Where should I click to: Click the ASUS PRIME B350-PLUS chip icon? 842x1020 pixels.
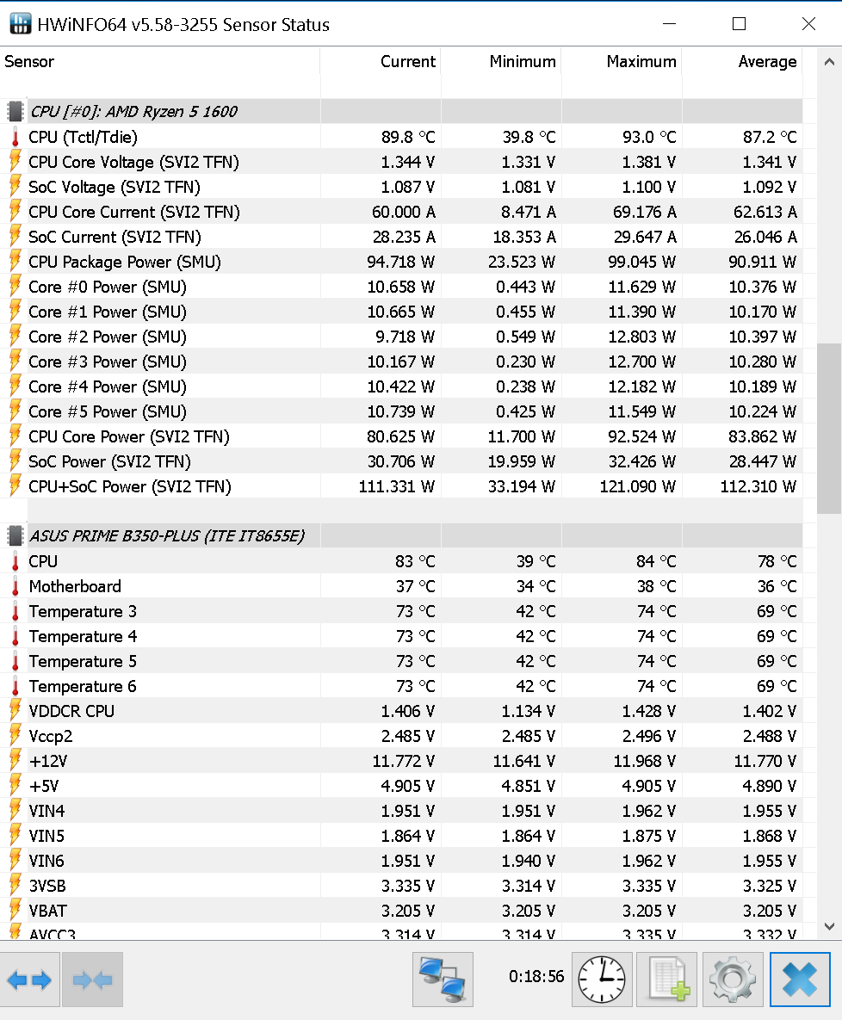click(x=15, y=536)
